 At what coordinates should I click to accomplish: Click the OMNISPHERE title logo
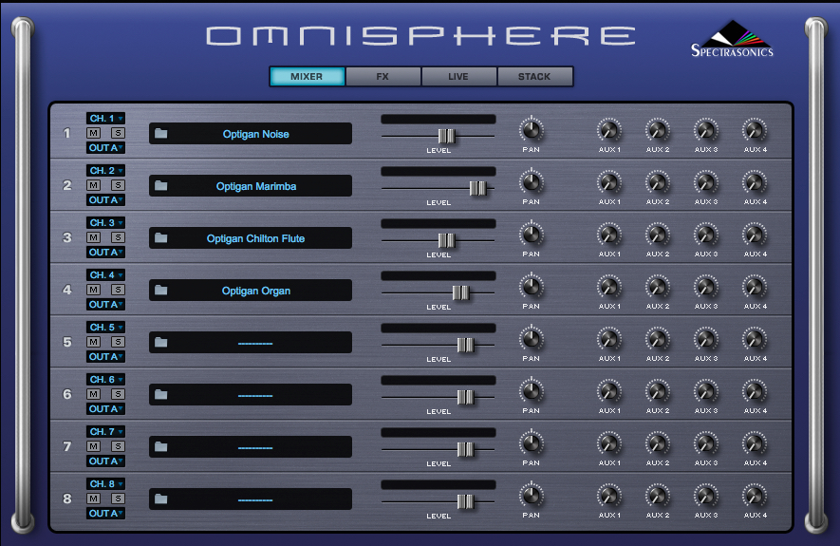(421, 36)
